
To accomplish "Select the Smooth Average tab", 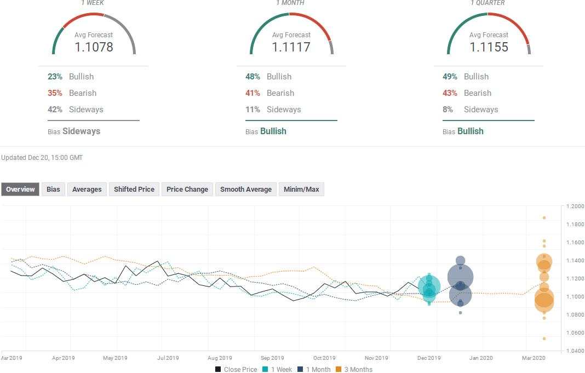I will [245, 189].
